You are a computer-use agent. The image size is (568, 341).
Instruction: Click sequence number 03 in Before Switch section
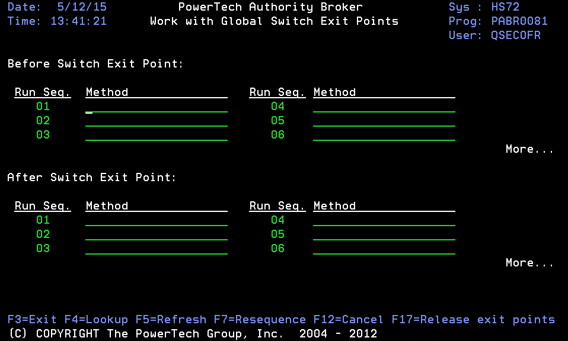[43, 134]
